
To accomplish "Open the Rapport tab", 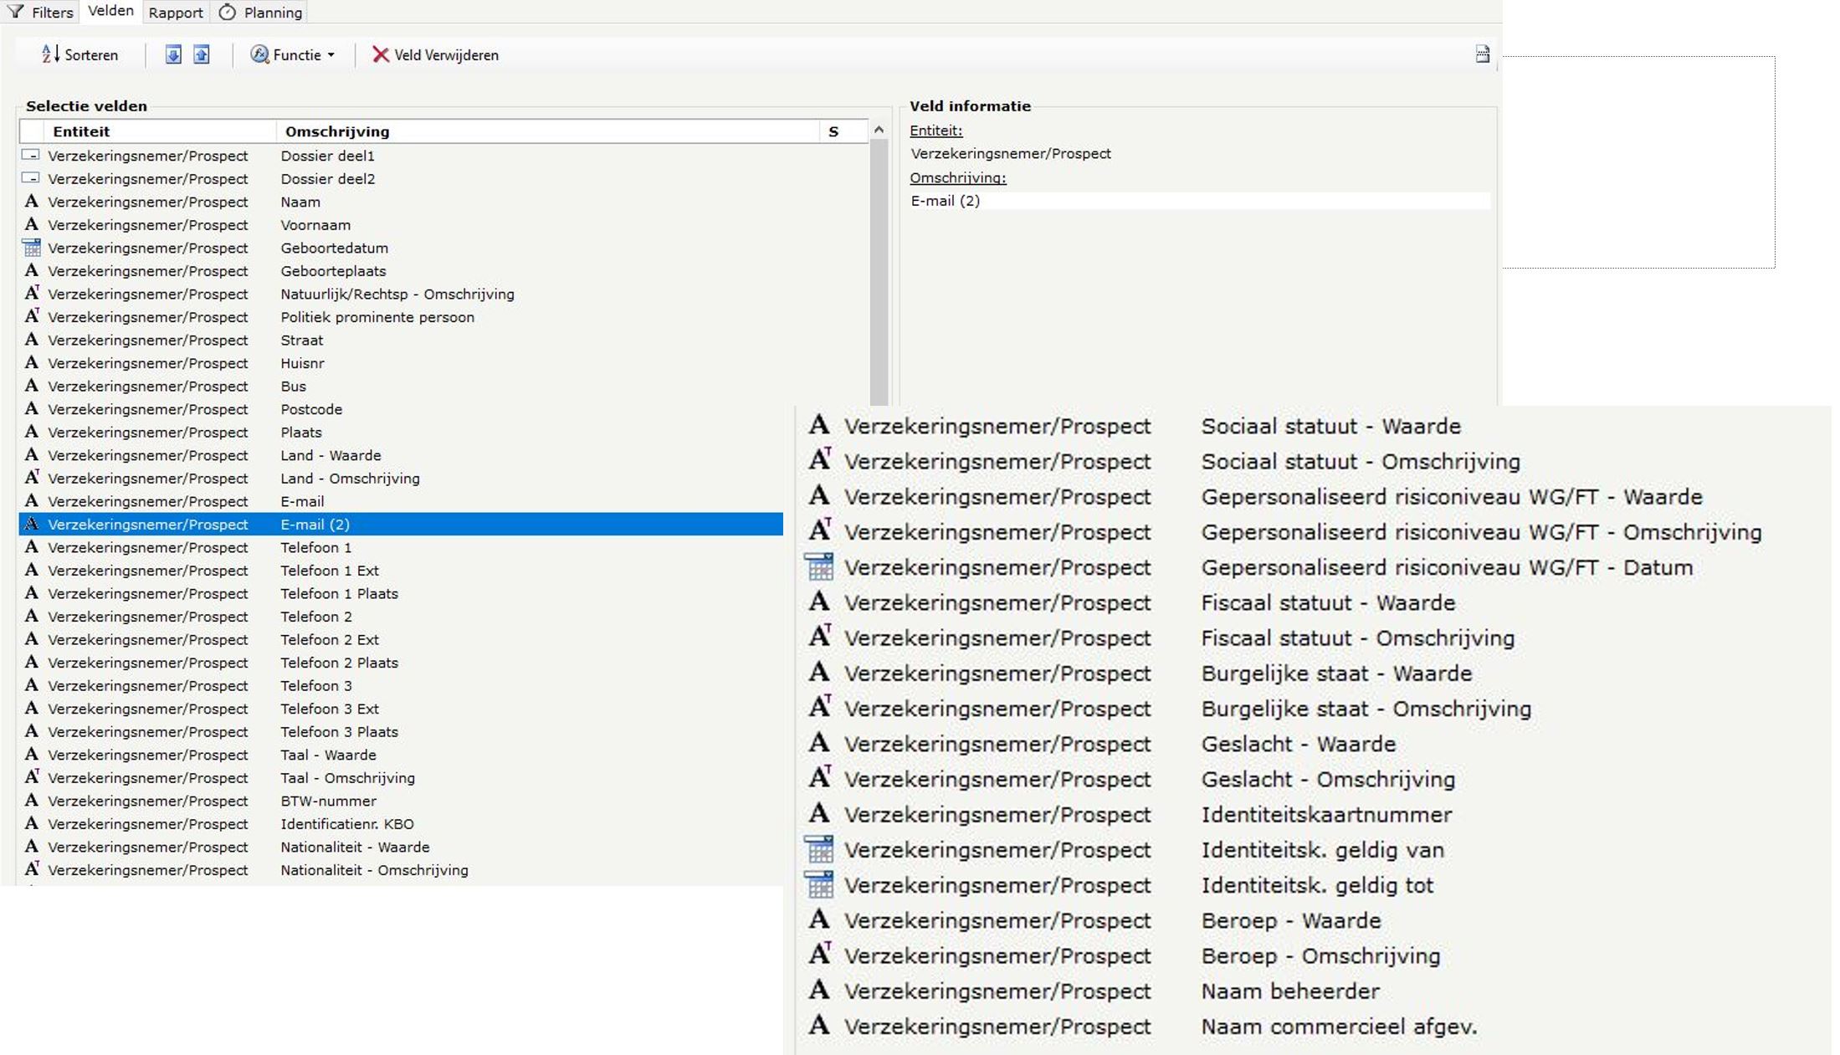I will [176, 13].
